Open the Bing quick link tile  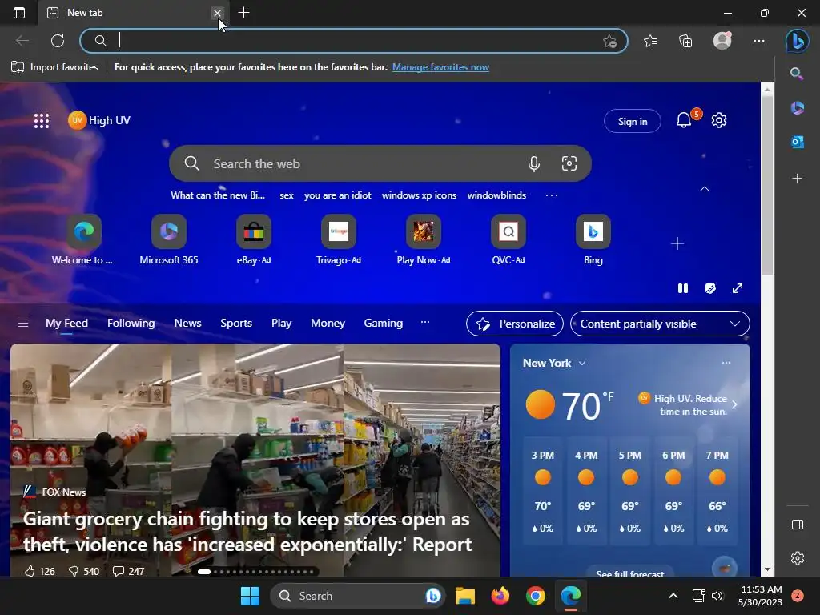[593, 240]
